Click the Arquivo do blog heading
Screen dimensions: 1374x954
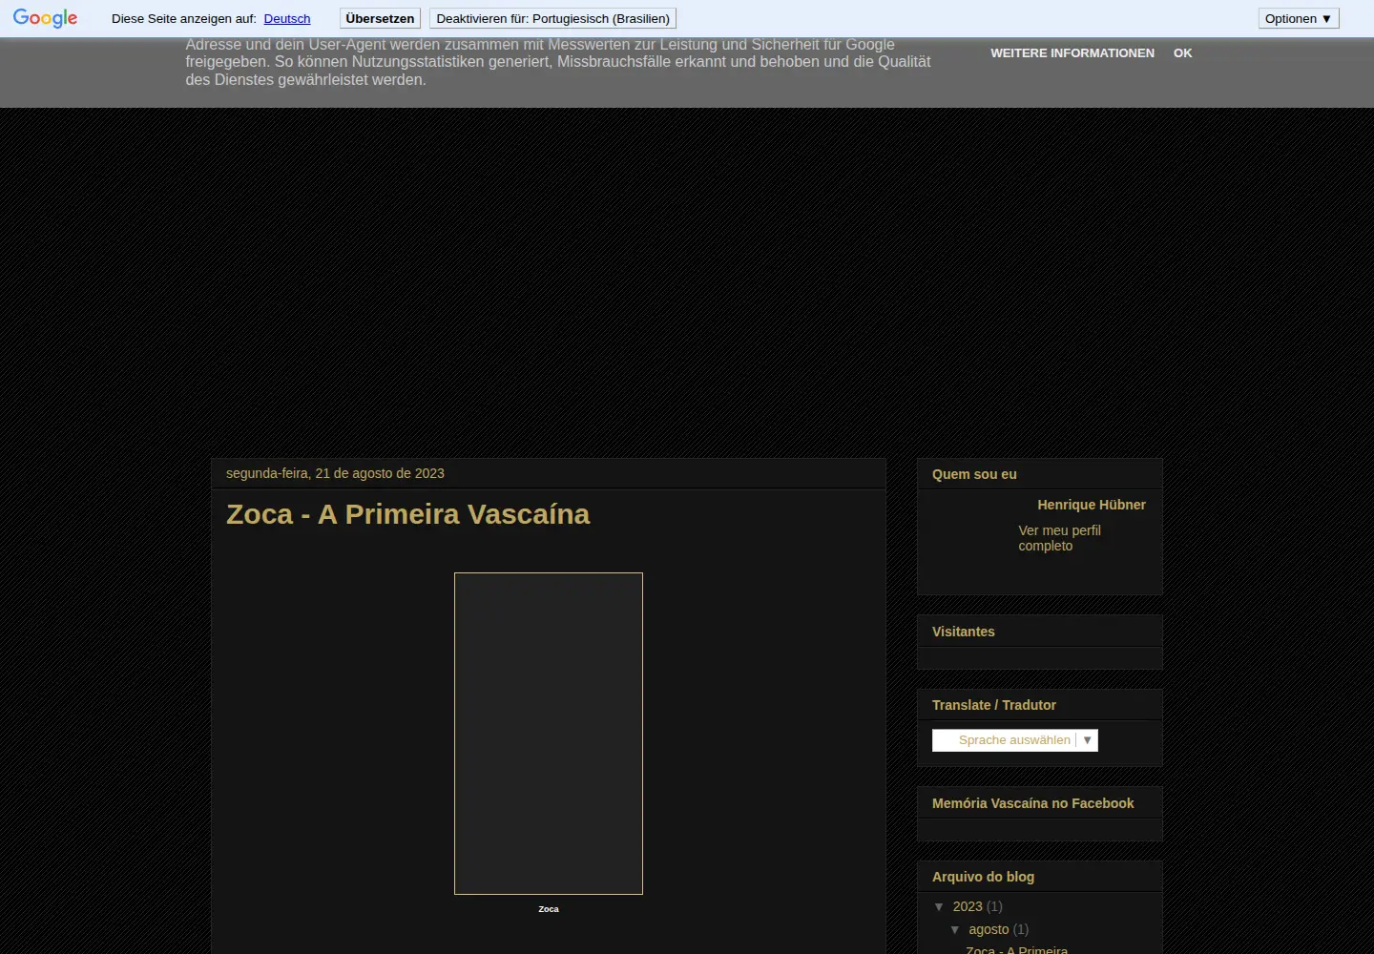983,877
